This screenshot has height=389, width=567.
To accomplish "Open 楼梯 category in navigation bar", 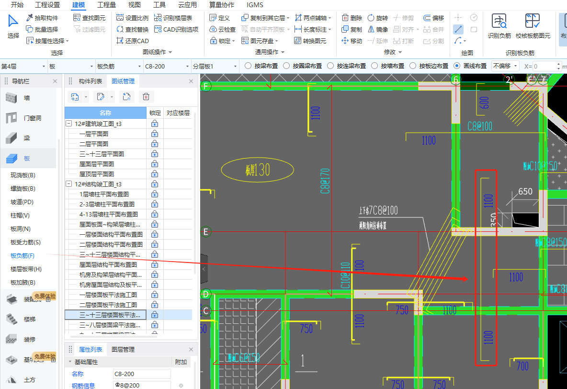I will [x=27, y=319].
